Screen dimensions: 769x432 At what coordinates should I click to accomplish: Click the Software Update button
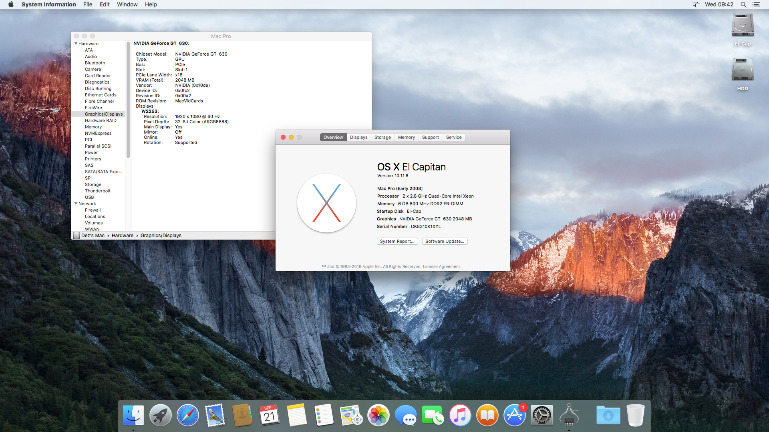click(445, 241)
